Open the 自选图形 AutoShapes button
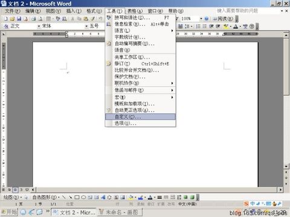This screenshot has height=217, width=290. click(46, 197)
